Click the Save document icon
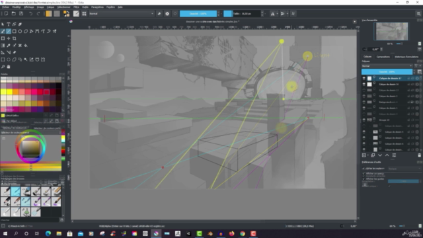The width and height of the screenshot is (423, 238). pos(21,13)
